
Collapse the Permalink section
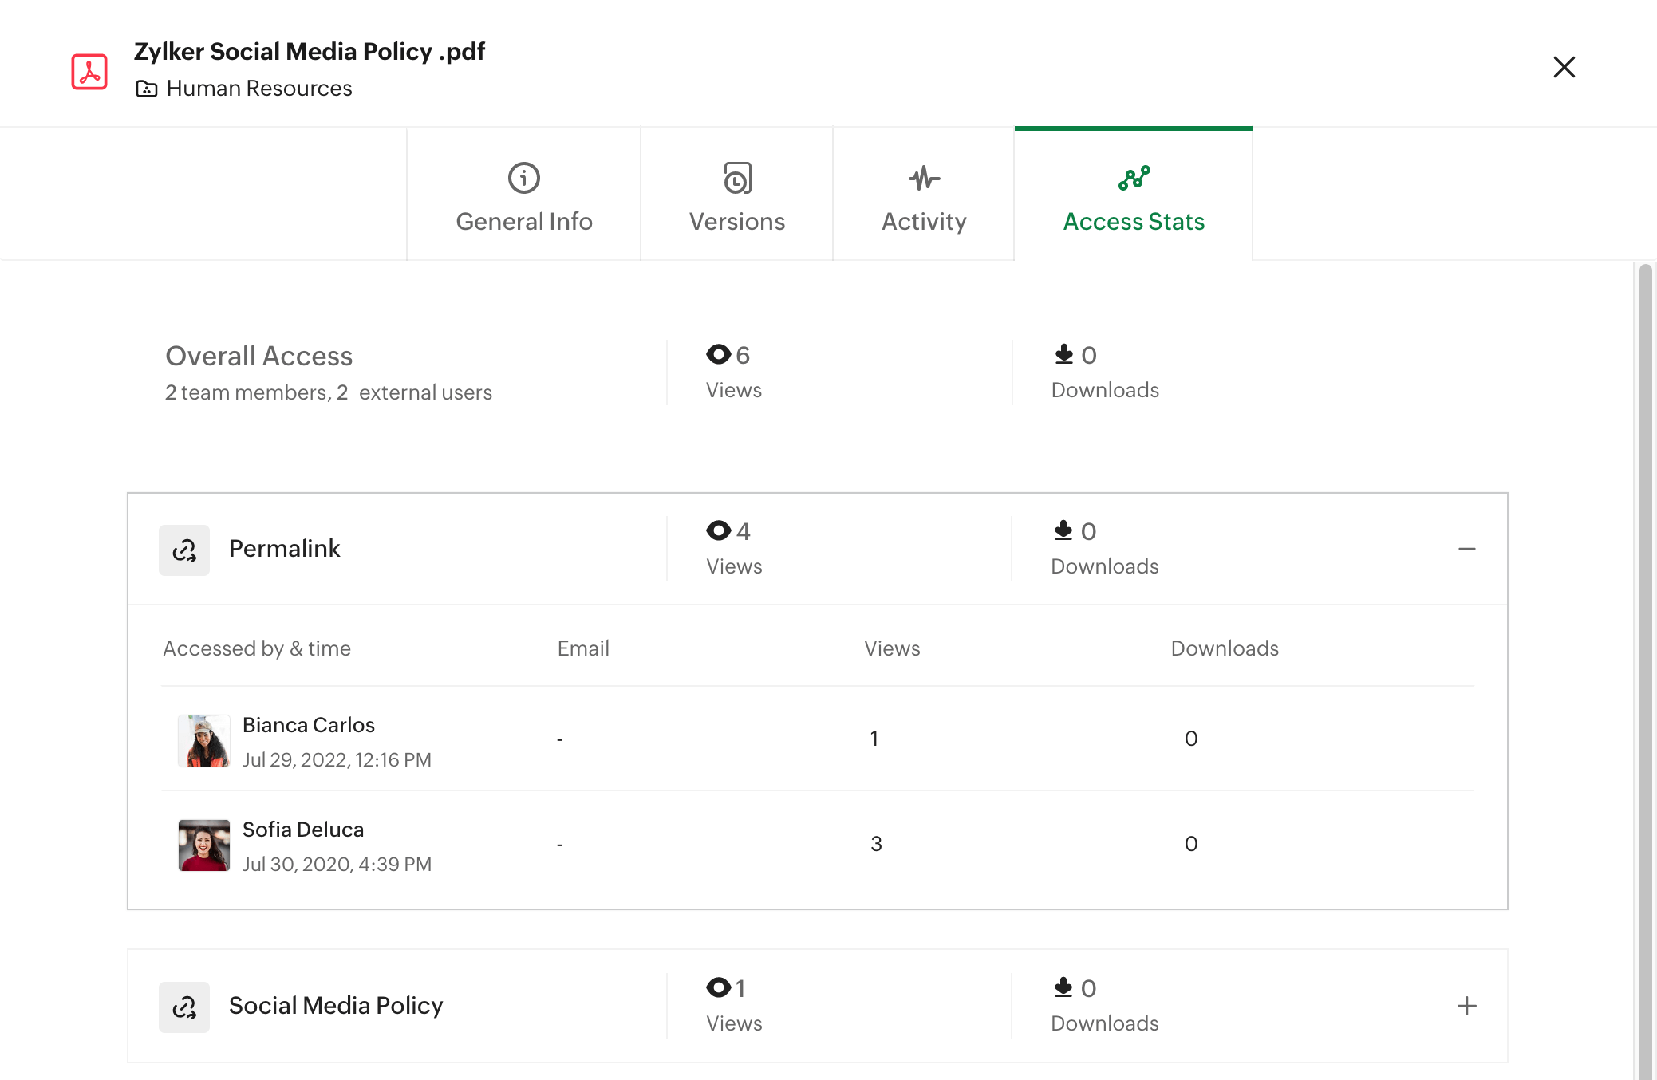1466,549
